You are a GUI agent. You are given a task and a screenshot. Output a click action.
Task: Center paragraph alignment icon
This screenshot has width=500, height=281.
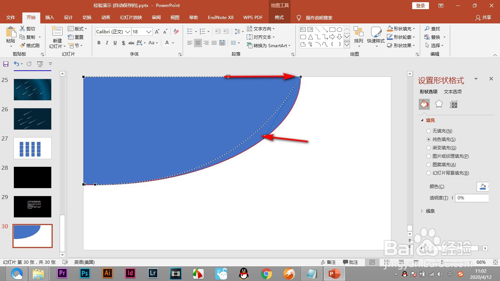click(x=198, y=43)
